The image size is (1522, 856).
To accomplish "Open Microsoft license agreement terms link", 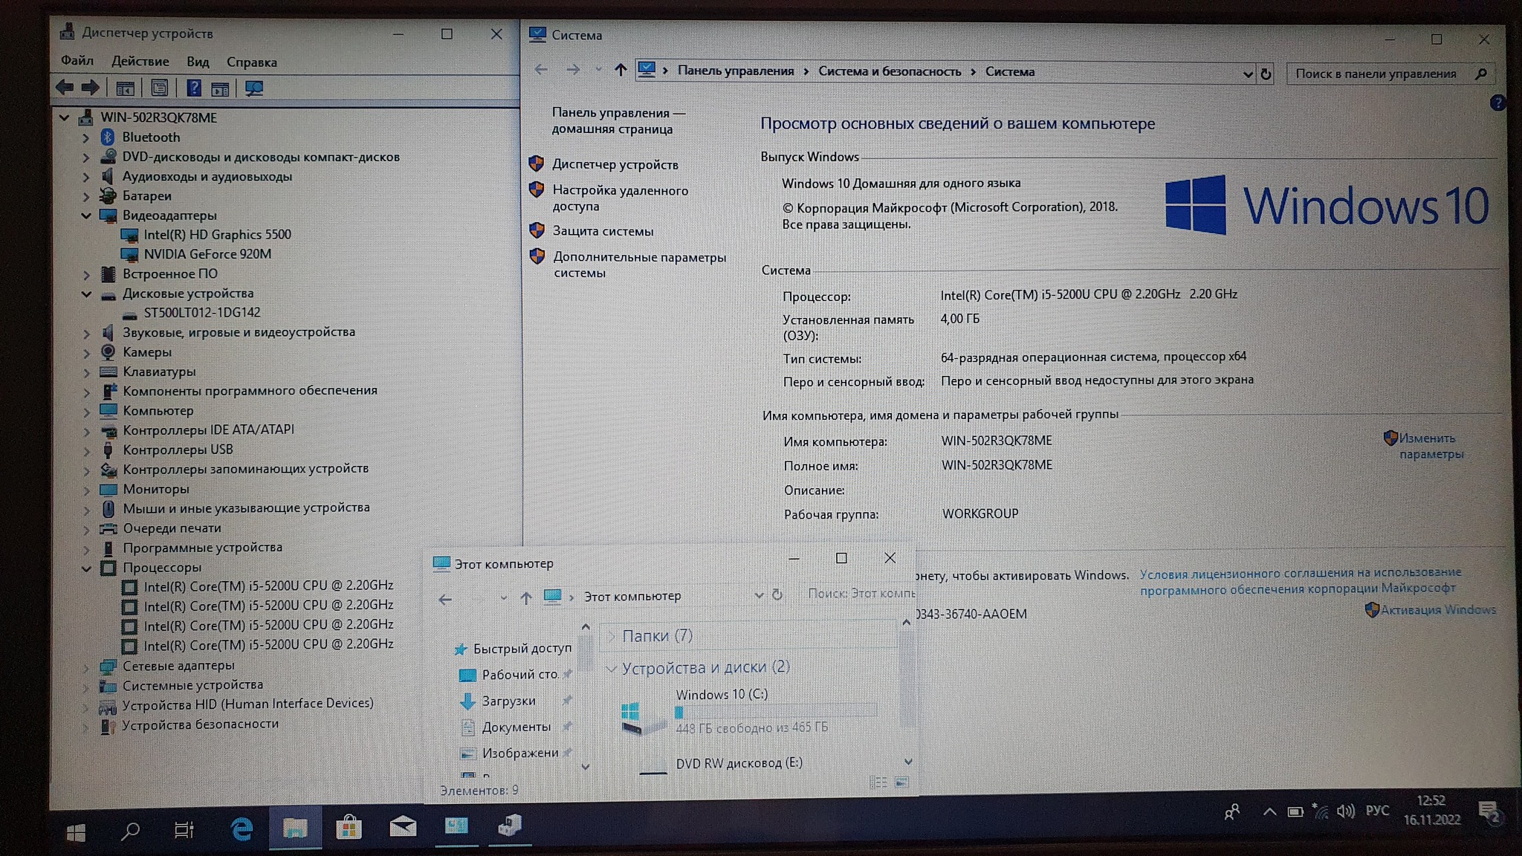I will pos(1301,581).
